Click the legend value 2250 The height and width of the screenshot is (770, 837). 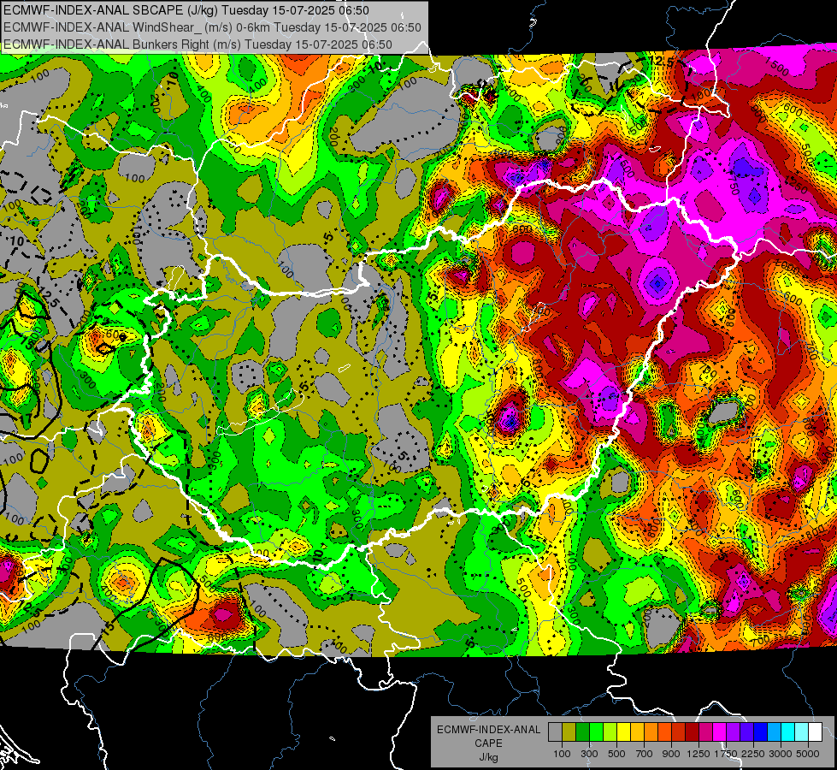click(753, 754)
